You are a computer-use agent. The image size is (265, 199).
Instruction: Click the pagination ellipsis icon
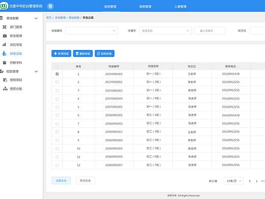[262, 181]
